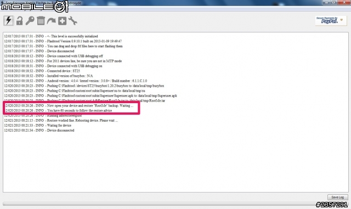Select log line "Android version : 4.0.4 / kernel version"
This screenshot has width=351, height=209.
[x=76, y=81]
